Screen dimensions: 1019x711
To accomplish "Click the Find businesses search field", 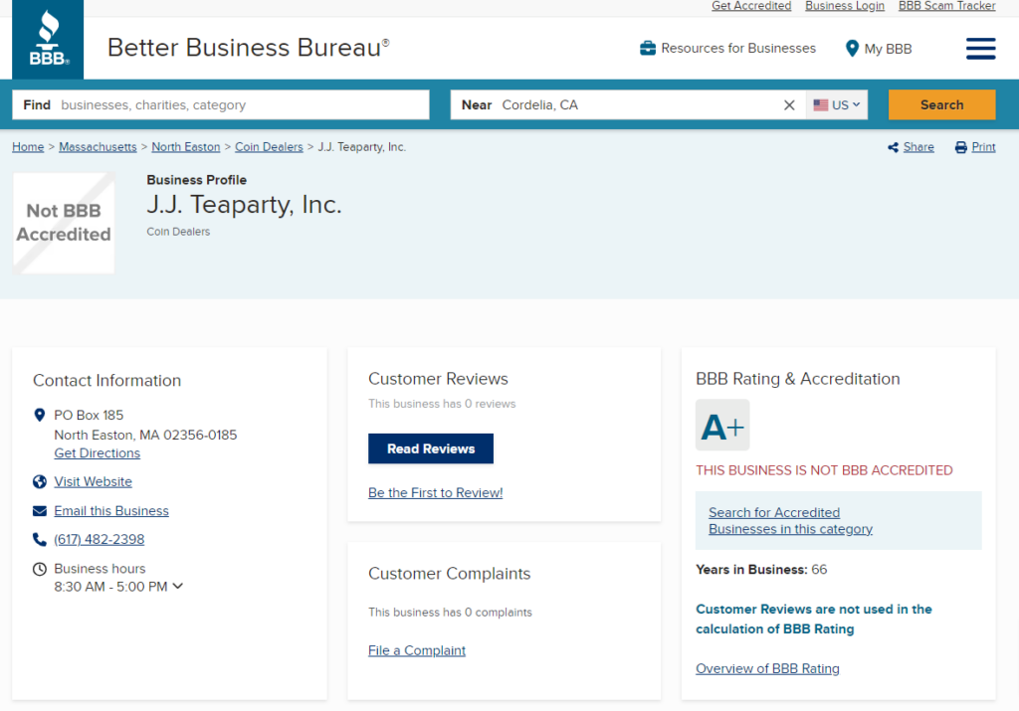I will [x=221, y=105].
